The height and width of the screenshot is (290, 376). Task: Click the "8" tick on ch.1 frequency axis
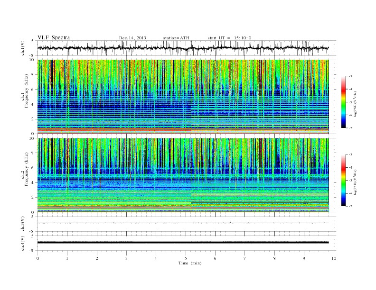coord(33,75)
